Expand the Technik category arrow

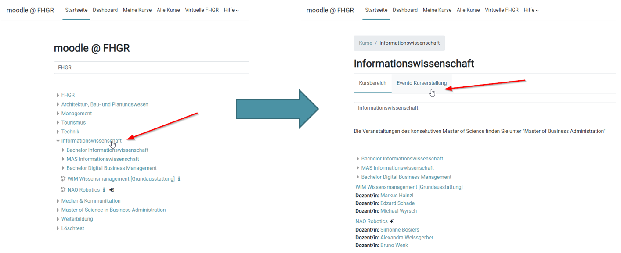58,132
